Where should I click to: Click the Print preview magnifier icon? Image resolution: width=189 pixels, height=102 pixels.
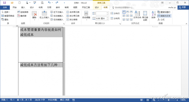[x=42, y=2]
